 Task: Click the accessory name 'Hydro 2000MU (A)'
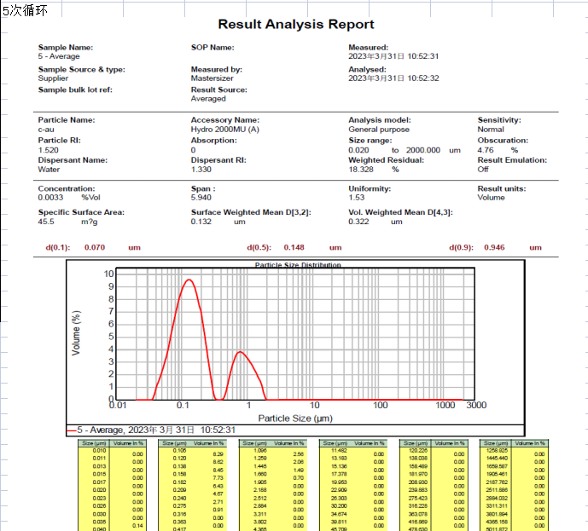tap(225, 130)
